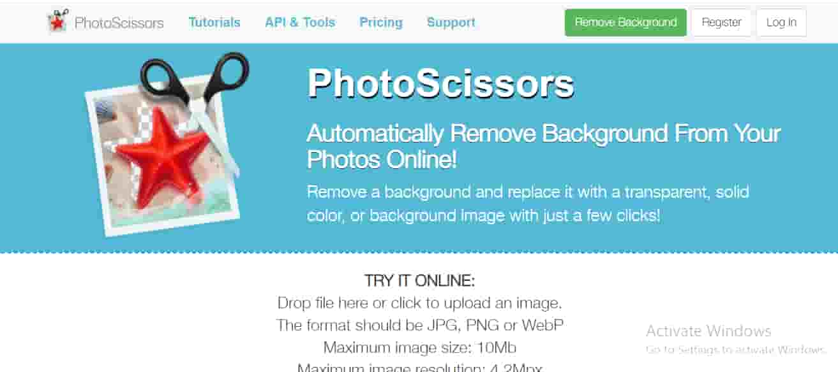Open the Pricing page

click(381, 23)
